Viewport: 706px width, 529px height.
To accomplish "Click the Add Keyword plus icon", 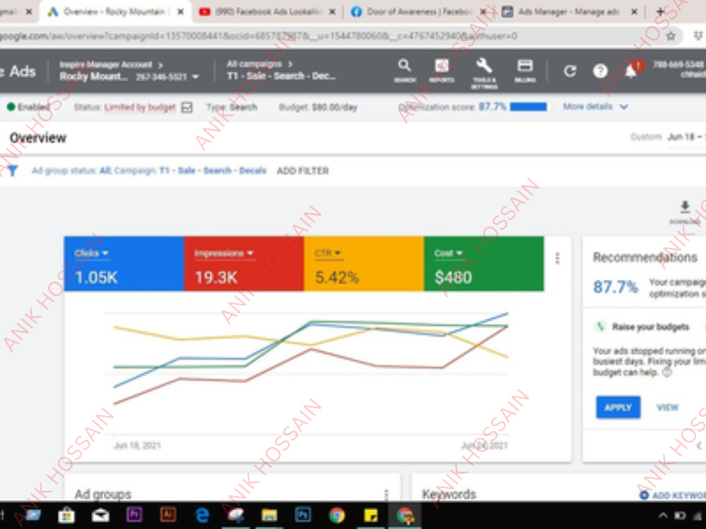I will tap(645, 495).
